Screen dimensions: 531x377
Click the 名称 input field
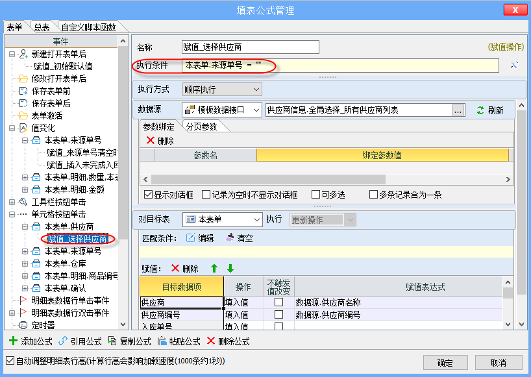tap(251, 47)
